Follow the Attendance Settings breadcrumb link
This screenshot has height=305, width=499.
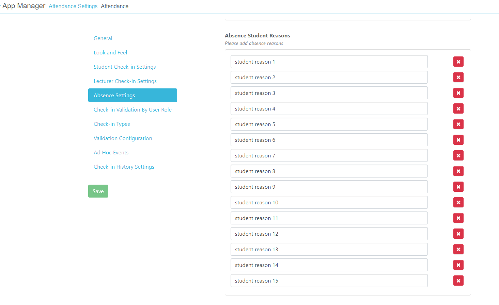coord(73,6)
